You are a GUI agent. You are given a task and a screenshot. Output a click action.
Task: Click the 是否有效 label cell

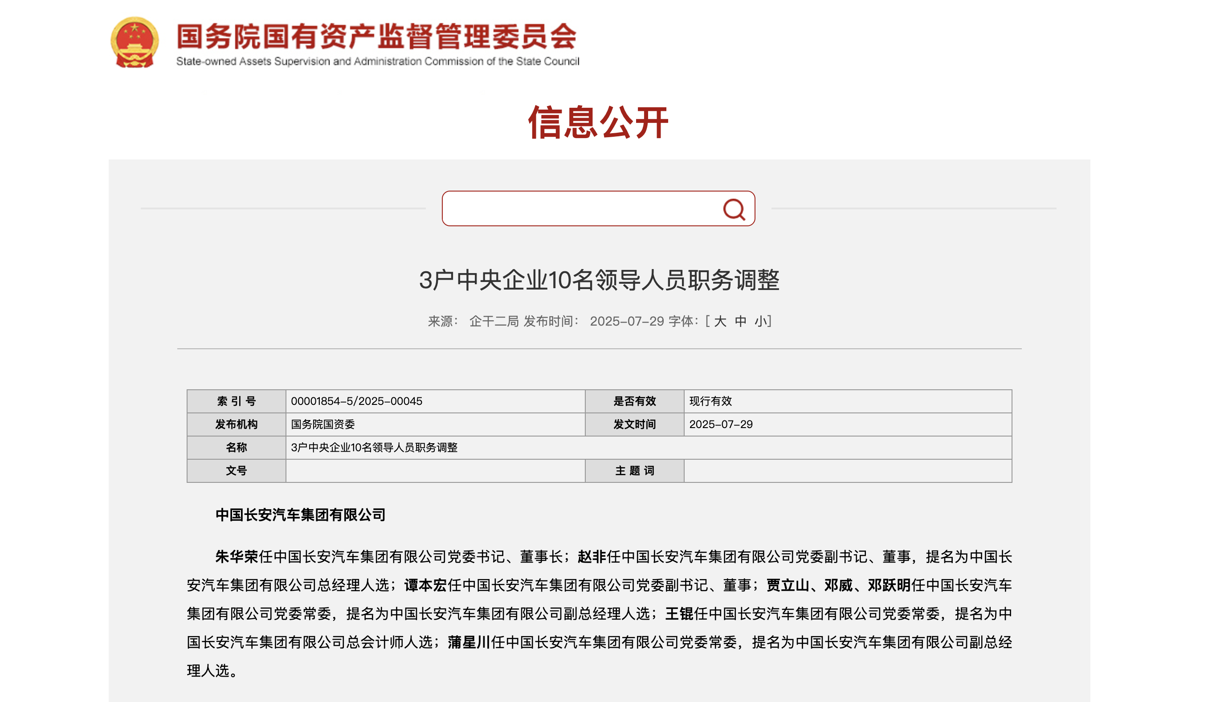[x=634, y=401]
